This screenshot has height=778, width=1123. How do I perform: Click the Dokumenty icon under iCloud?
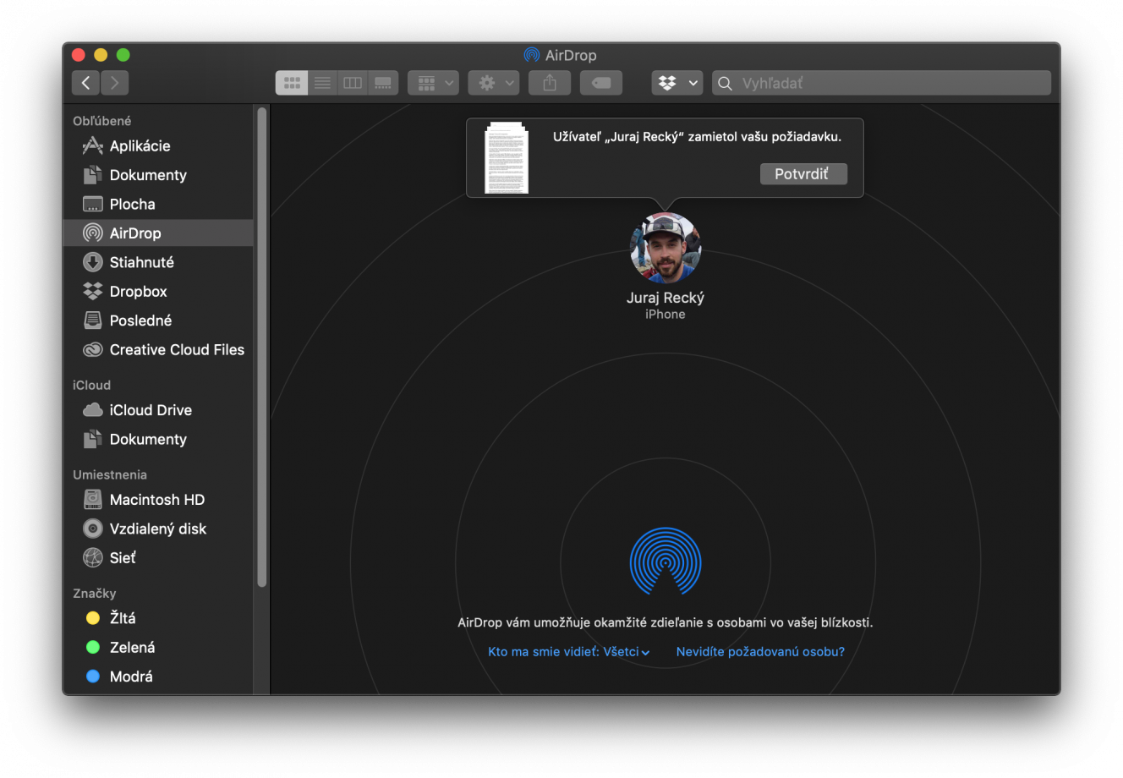coord(92,439)
